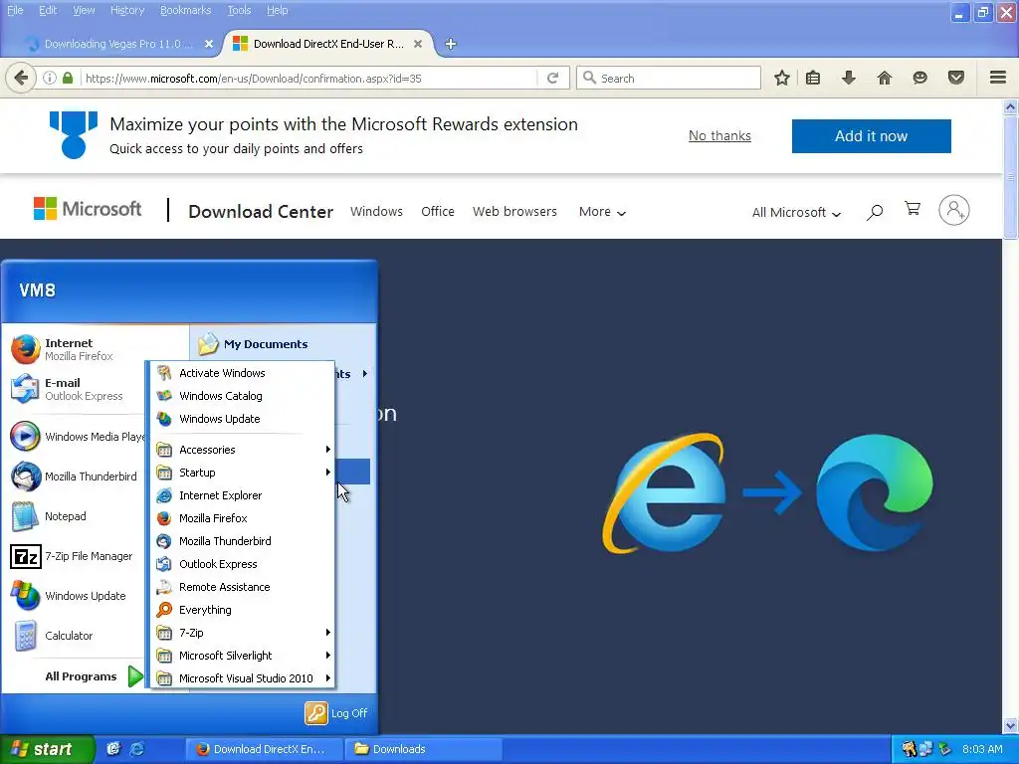Click the smiley chat icon in toolbar

[x=920, y=78]
